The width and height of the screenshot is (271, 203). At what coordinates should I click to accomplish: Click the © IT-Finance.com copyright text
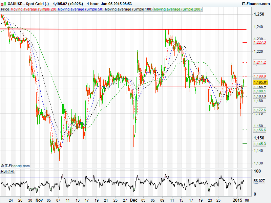[15, 166]
